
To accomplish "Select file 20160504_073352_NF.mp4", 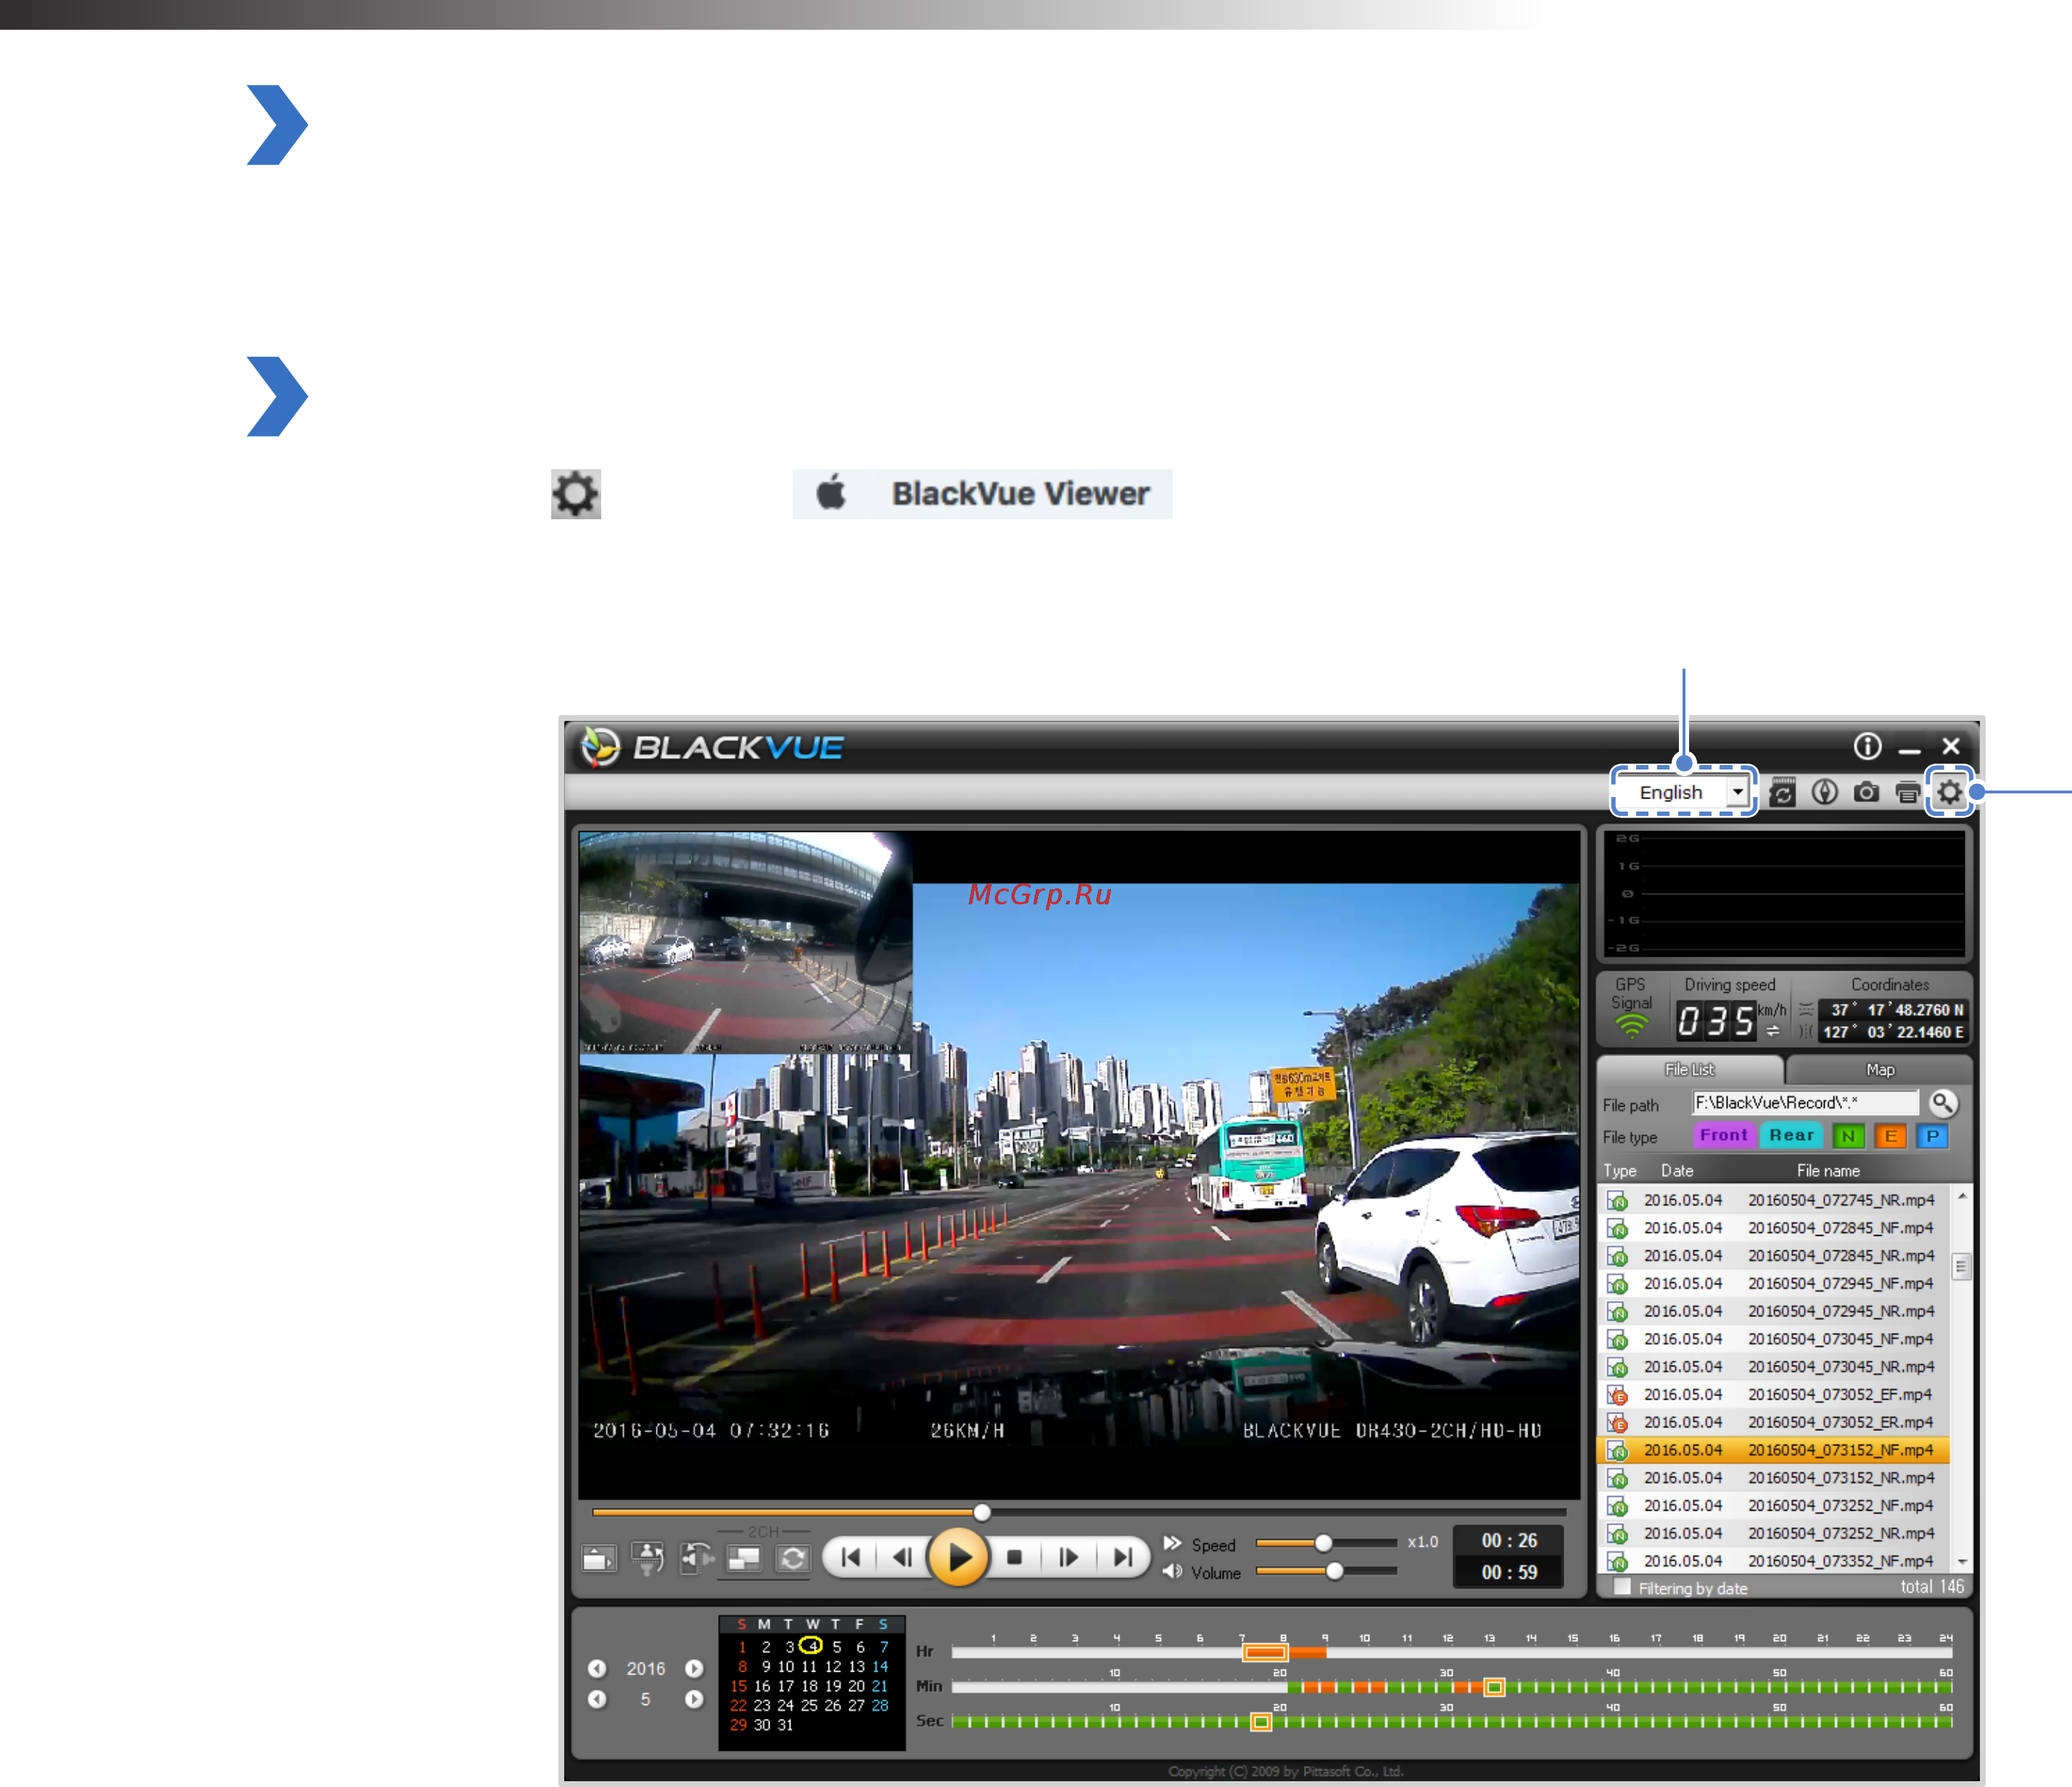I will point(1775,1561).
